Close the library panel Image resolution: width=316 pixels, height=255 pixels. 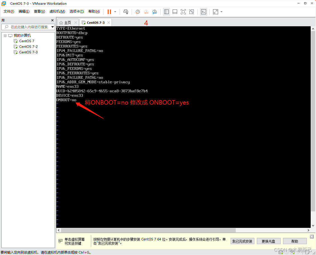[52, 20]
